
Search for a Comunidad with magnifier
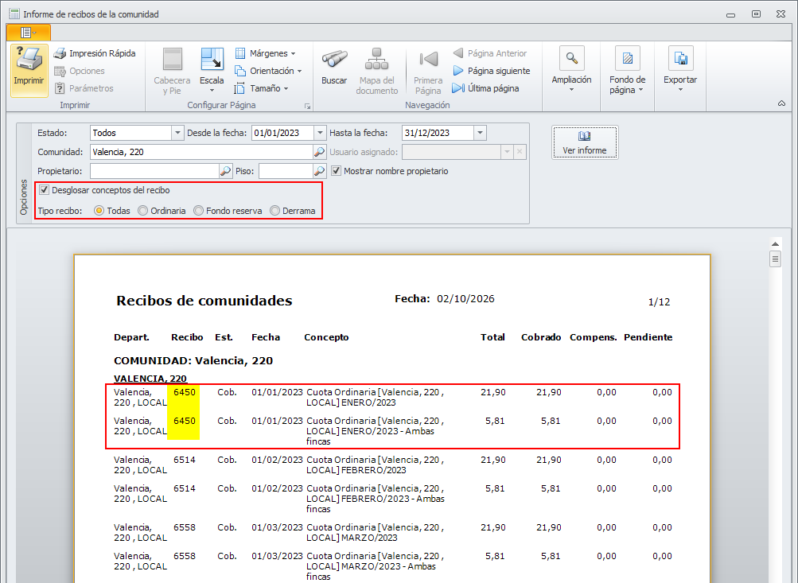point(319,152)
